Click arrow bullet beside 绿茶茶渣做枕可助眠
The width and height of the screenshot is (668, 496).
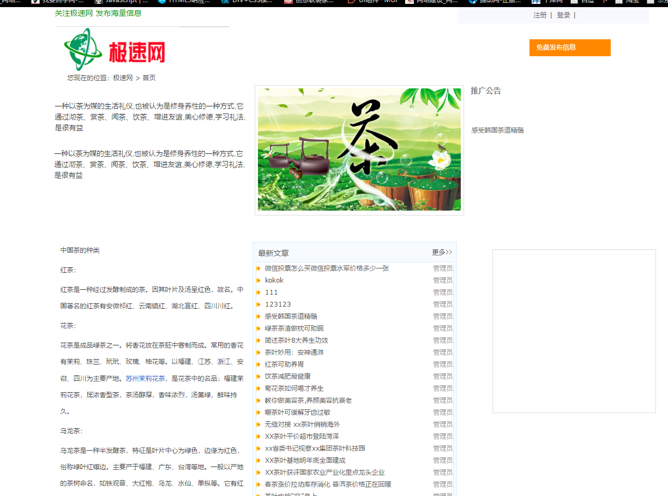click(x=258, y=328)
